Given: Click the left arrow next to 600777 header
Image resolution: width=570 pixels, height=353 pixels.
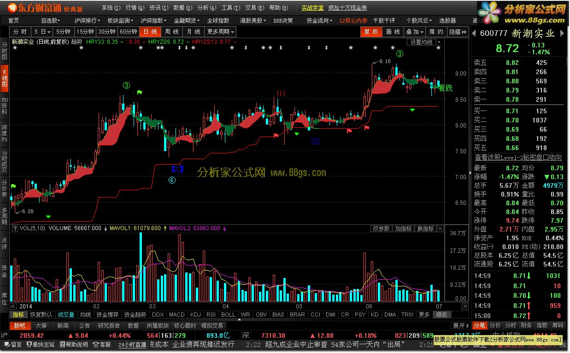Looking at the screenshot, I should [x=475, y=33].
